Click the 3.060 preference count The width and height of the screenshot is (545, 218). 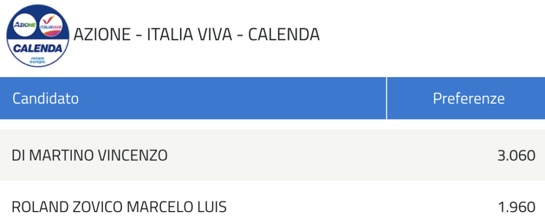pyautogui.click(x=516, y=155)
